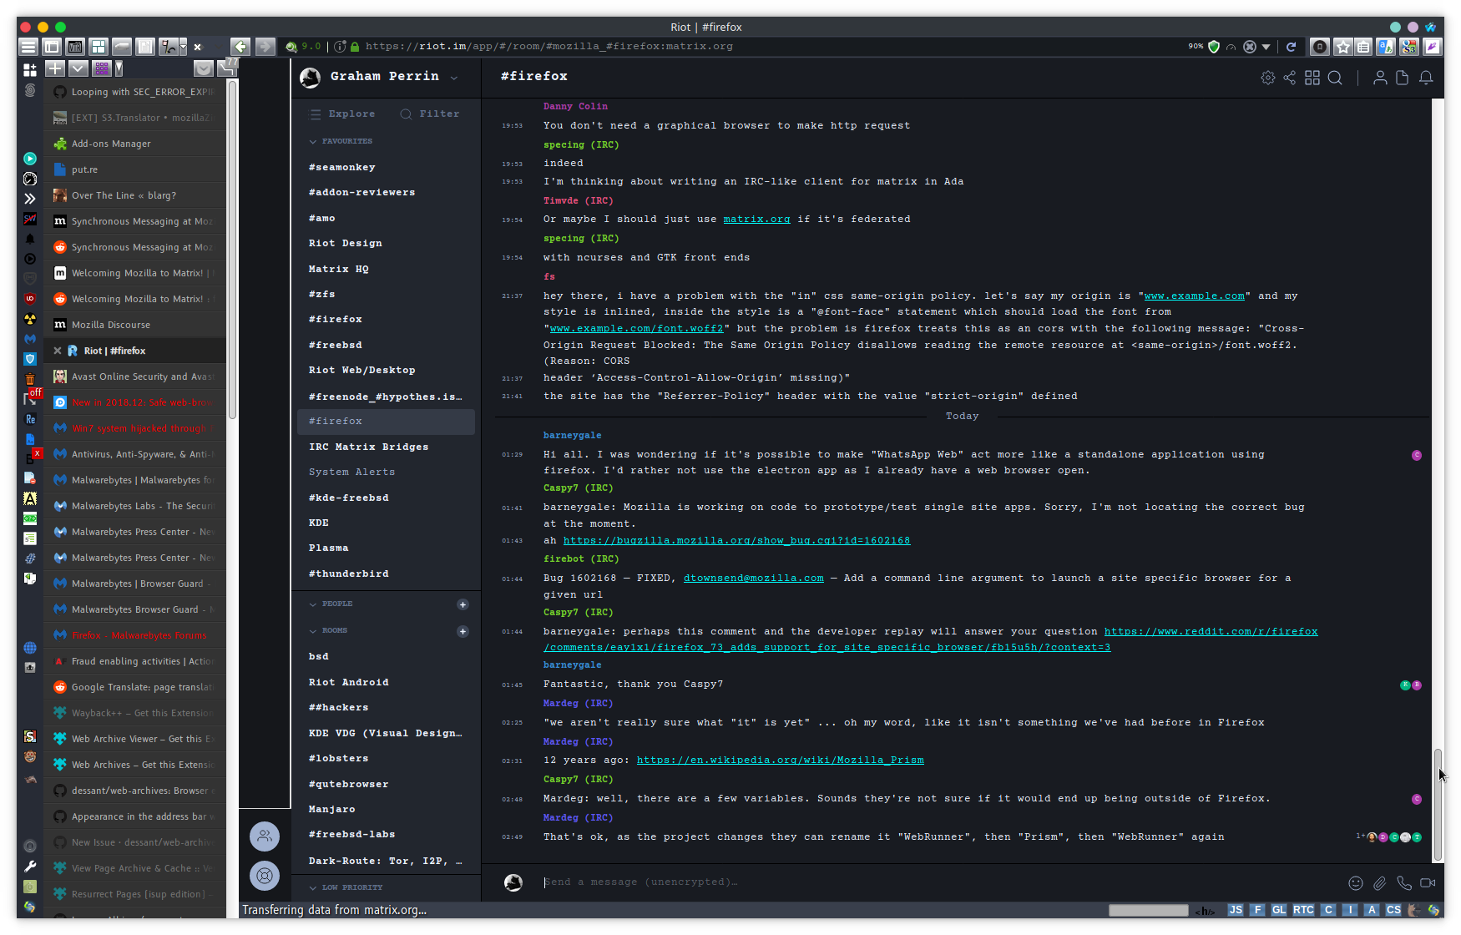Toggle the GL status bar button
1461x935 pixels.
tap(1279, 910)
